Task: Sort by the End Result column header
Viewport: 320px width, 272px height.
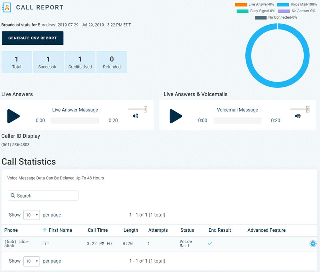Action: (x=220, y=230)
